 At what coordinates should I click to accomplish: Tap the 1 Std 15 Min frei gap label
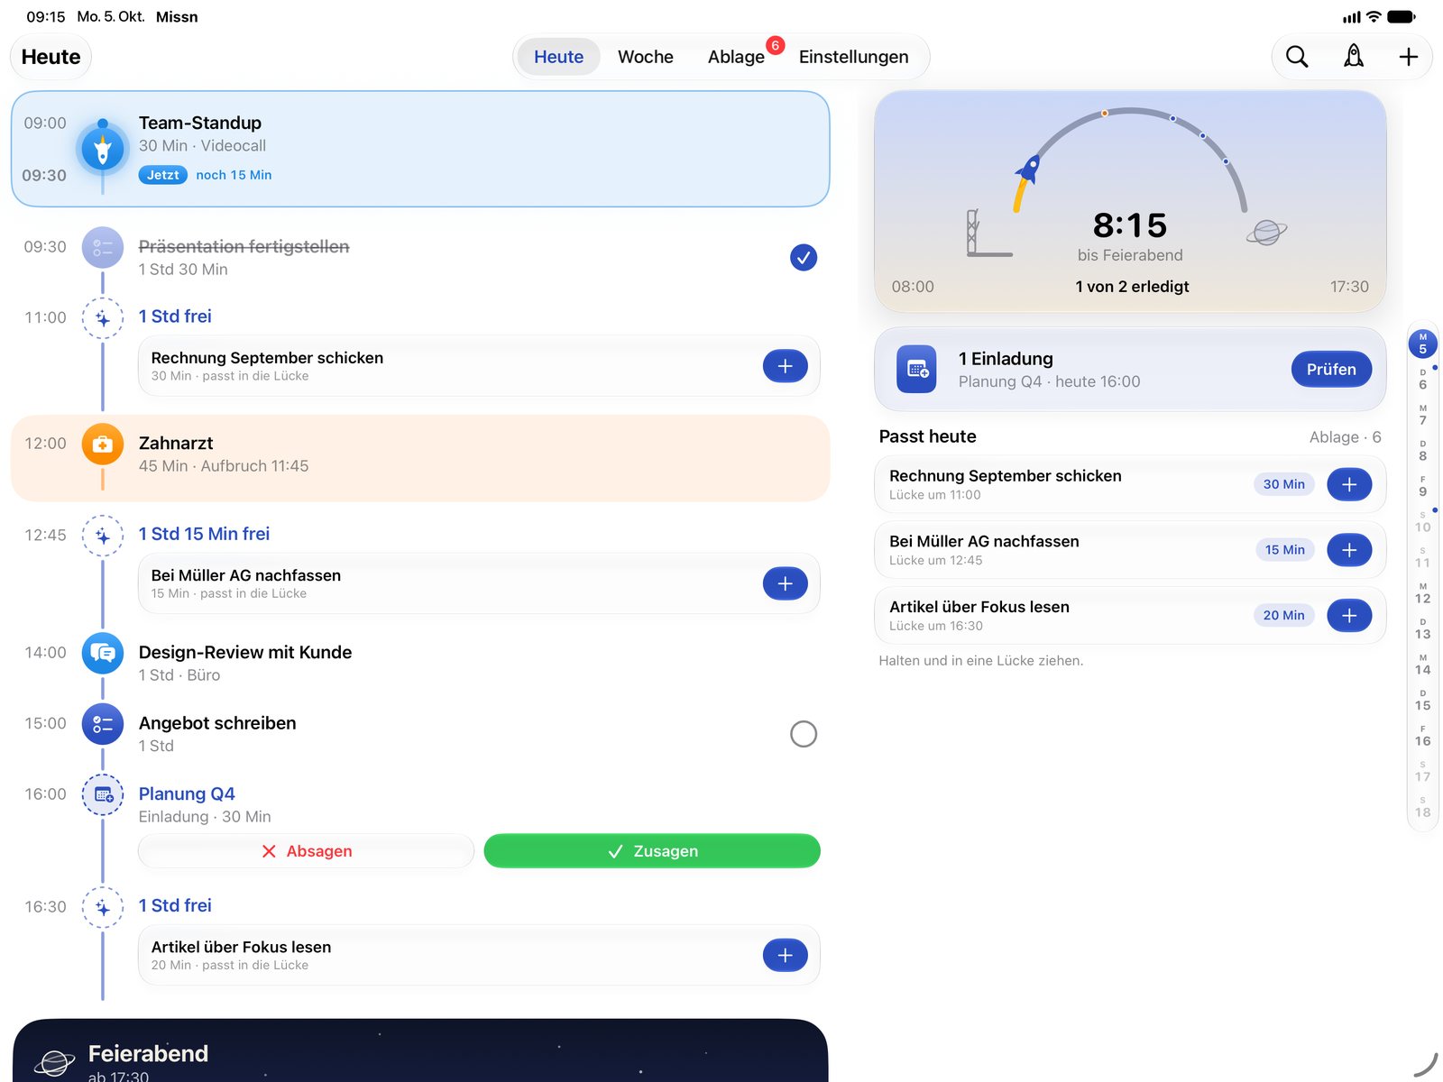point(204,534)
